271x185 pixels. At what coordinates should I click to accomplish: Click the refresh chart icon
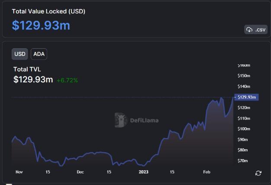[258, 173]
